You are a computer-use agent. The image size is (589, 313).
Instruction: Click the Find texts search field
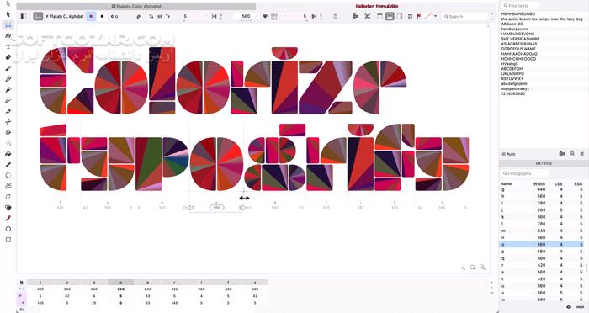point(521,6)
